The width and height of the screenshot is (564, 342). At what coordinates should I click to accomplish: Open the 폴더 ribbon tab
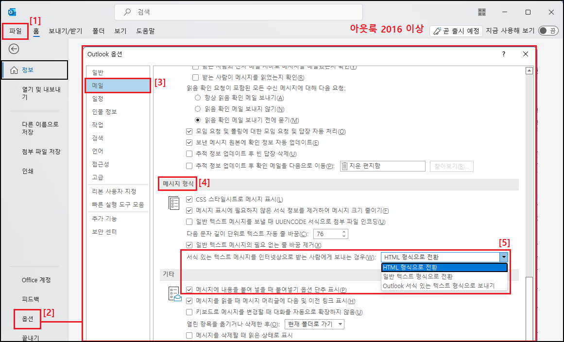coord(98,31)
